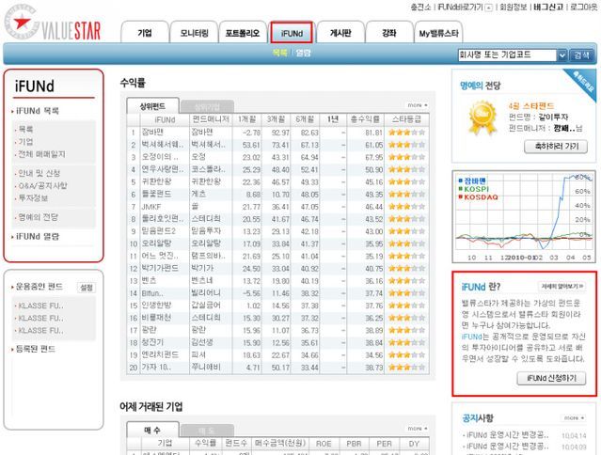Viewport: 601px width, 455px height.
Task: Click the 로그아웃 link at top
Action: pos(583,8)
